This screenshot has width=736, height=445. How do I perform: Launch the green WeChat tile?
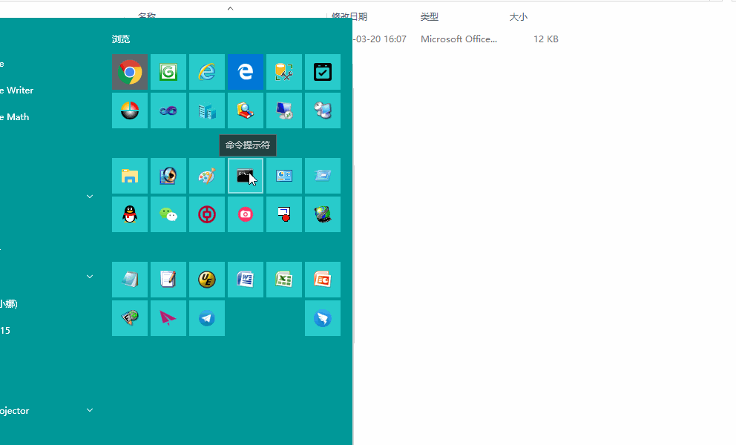pos(168,214)
